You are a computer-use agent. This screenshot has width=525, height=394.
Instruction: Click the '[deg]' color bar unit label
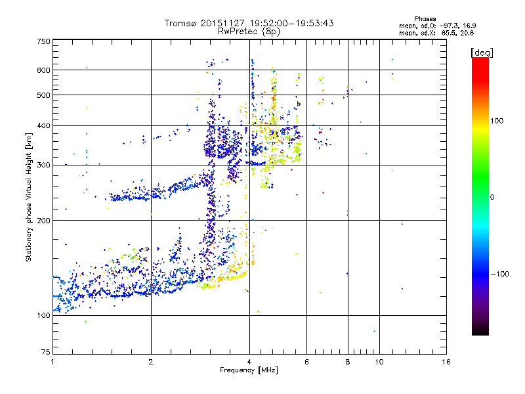[482, 53]
